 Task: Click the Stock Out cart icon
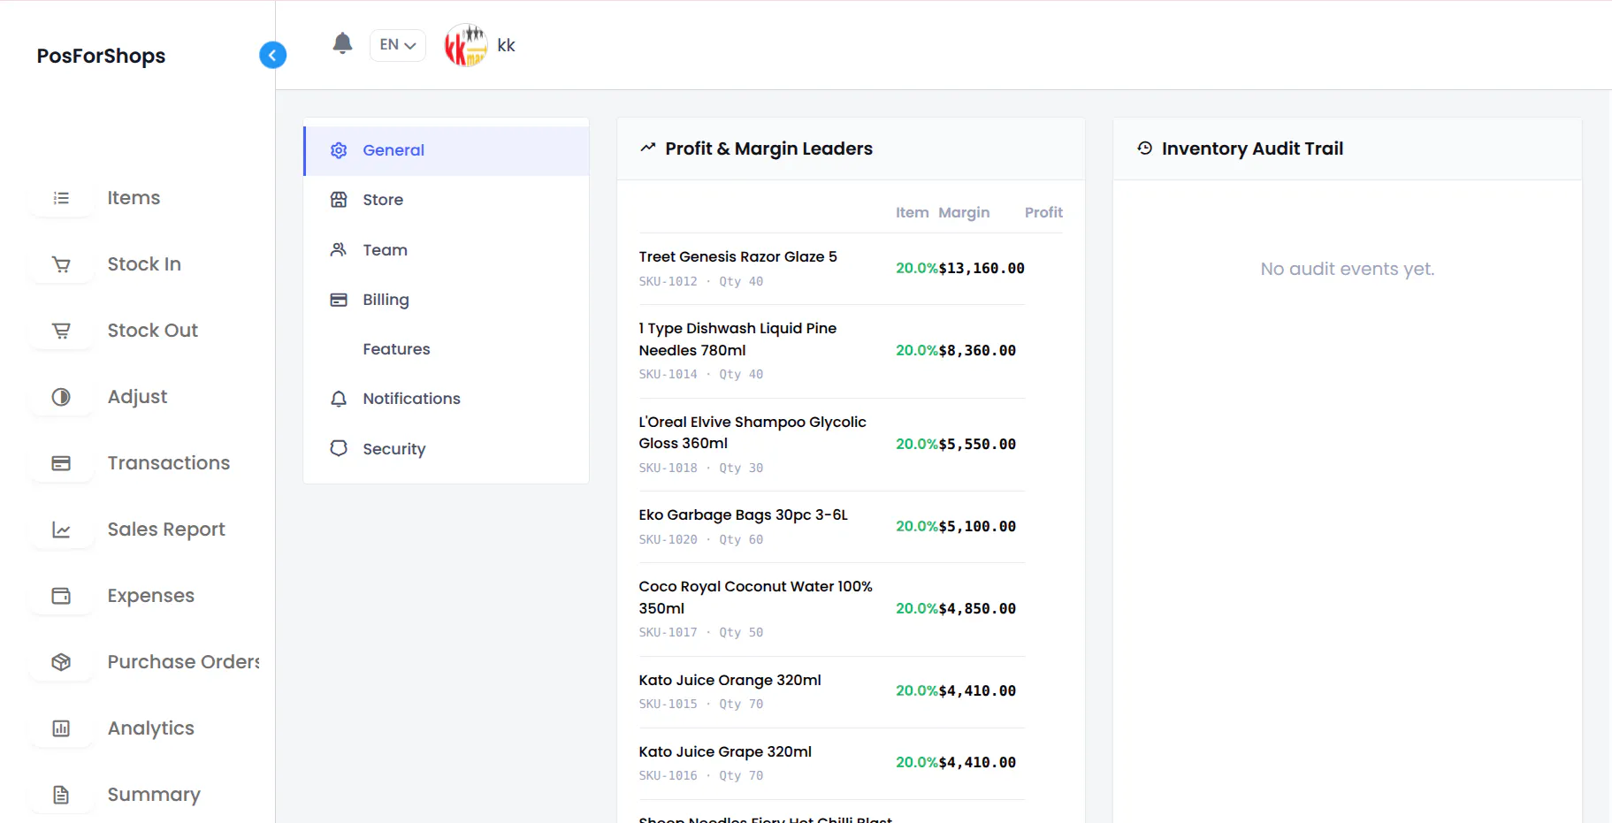click(61, 331)
